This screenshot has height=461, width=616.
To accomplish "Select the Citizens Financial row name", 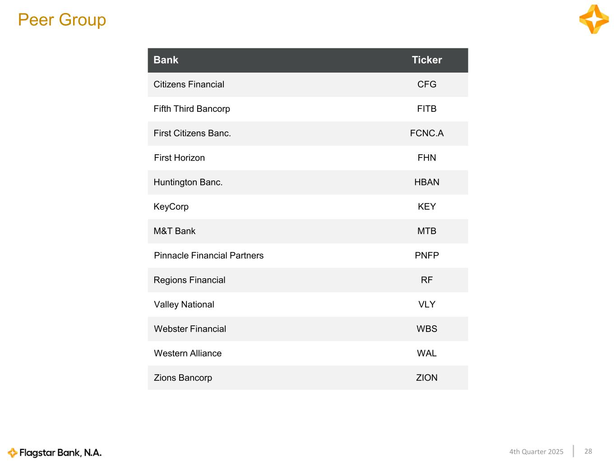I will tap(189, 84).
